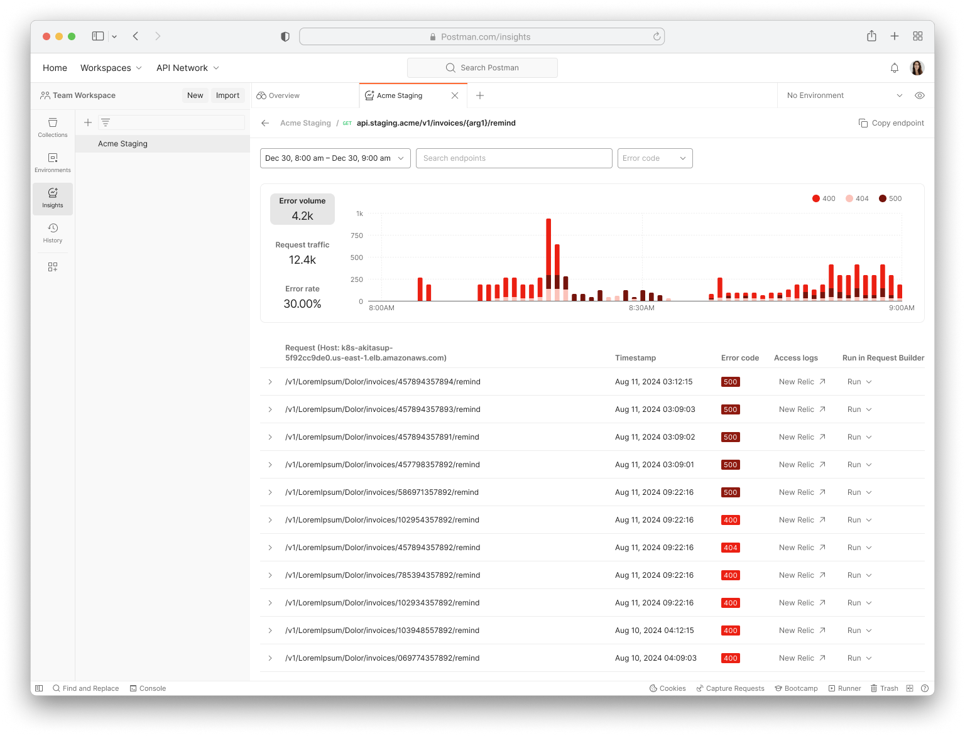Toggle the browser sidebar icon
Image resolution: width=965 pixels, height=736 pixels.
tap(98, 36)
